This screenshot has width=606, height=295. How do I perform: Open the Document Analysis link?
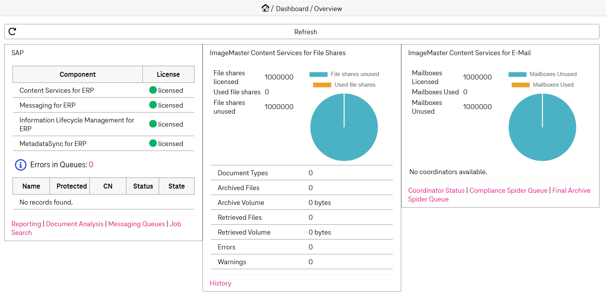pos(75,224)
